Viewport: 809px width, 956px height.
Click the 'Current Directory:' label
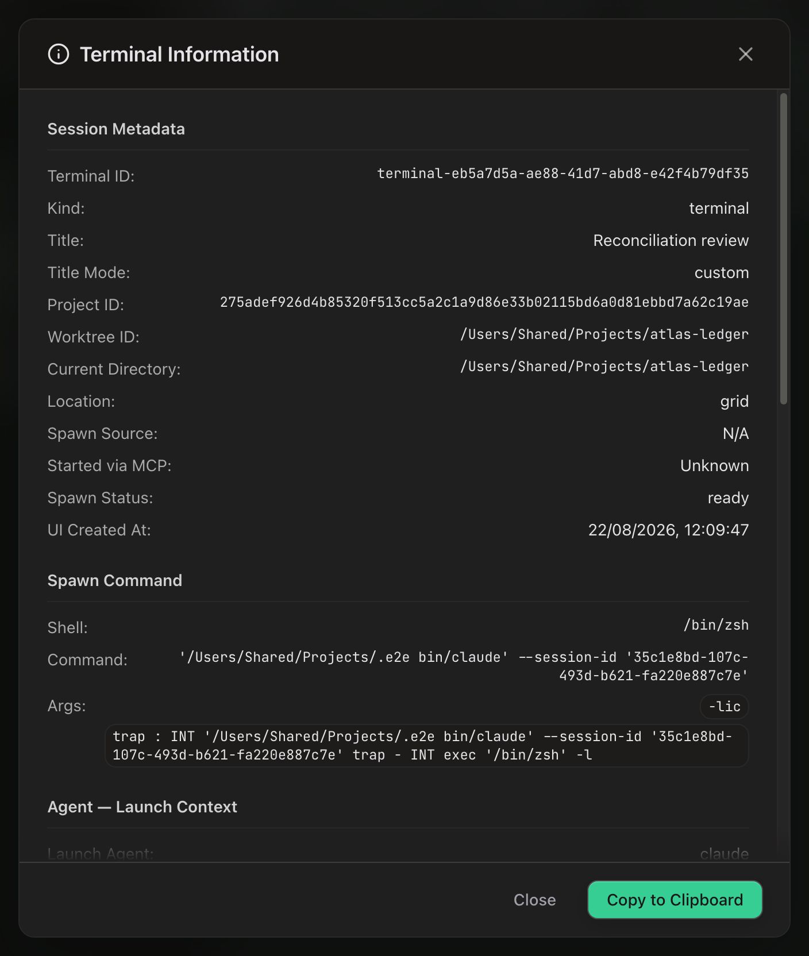click(114, 369)
